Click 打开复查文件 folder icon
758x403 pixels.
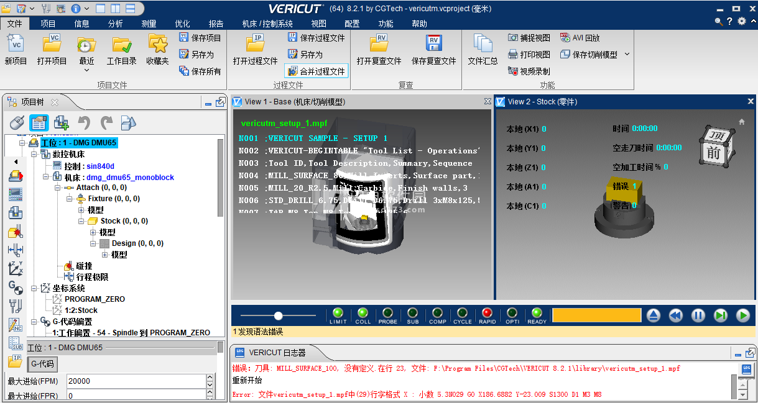pos(379,44)
